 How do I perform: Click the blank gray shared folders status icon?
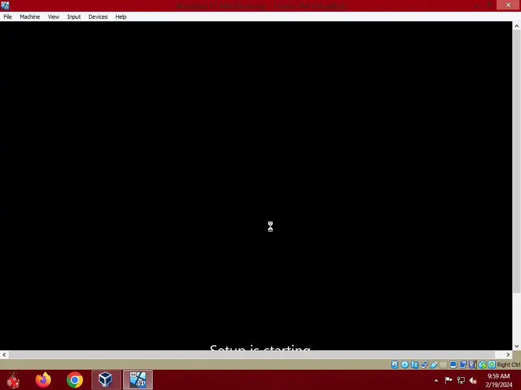pyautogui.click(x=443, y=365)
